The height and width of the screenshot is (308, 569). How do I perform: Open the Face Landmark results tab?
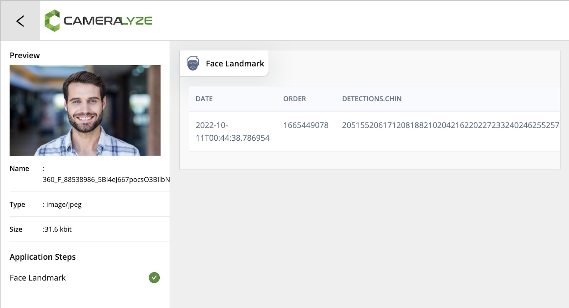(224, 64)
